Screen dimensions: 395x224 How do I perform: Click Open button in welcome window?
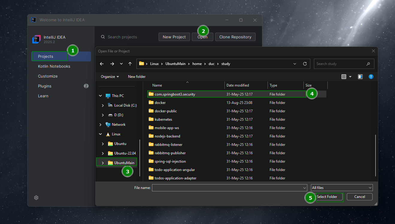[202, 37]
